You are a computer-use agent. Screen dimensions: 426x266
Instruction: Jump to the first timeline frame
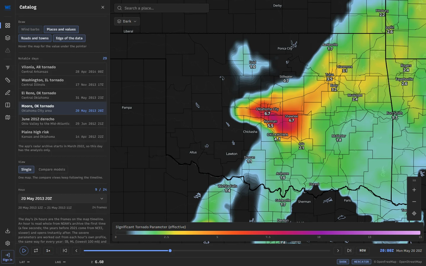point(65,251)
